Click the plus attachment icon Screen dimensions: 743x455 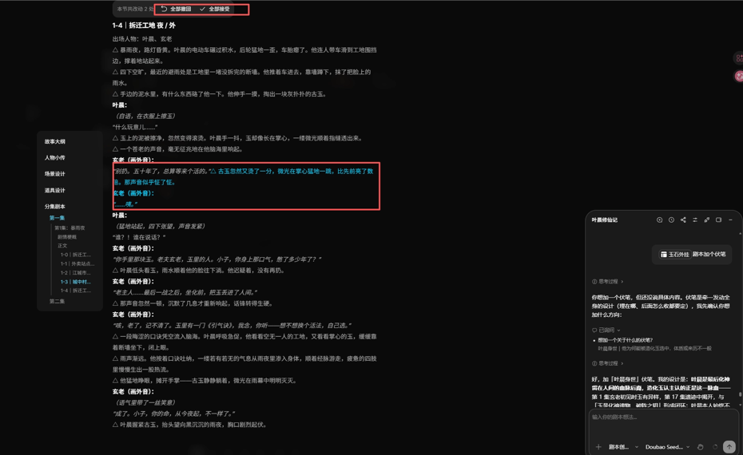click(598, 446)
